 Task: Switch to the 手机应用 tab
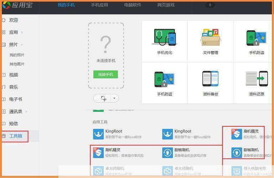click(x=99, y=5)
